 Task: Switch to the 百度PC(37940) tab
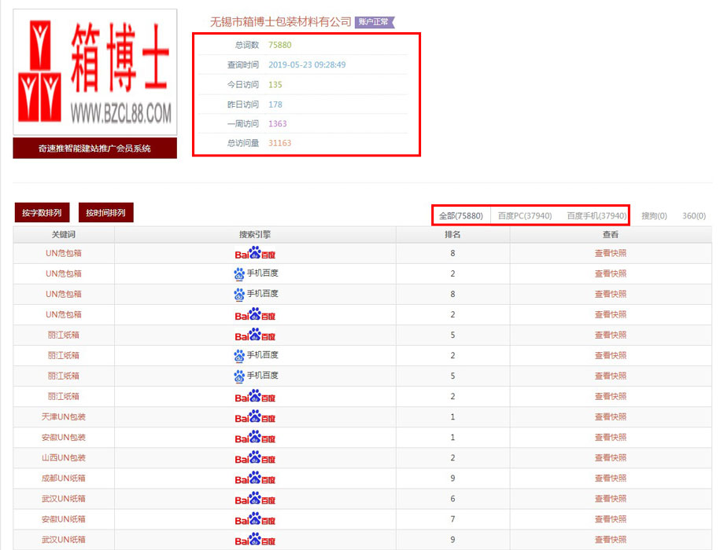(x=525, y=215)
